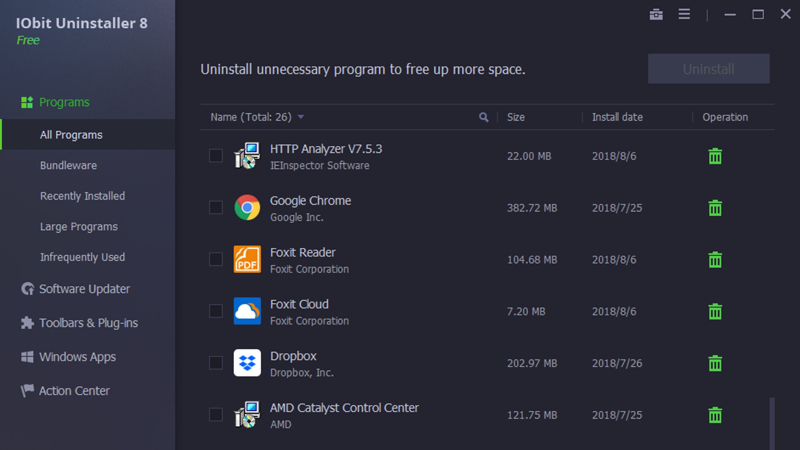Screen dimensions: 800x450
Task: Click trash icon for AMD Catalyst Control Center
Action: click(x=715, y=415)
